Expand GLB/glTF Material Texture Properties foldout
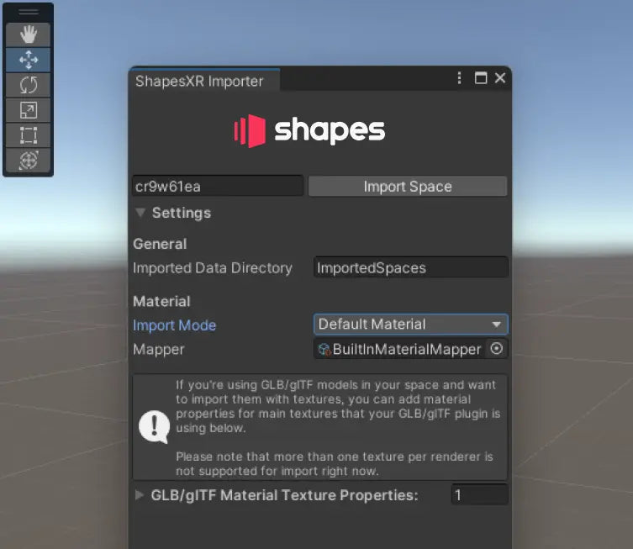Screen dimensions: 633x549 (140, 495)
